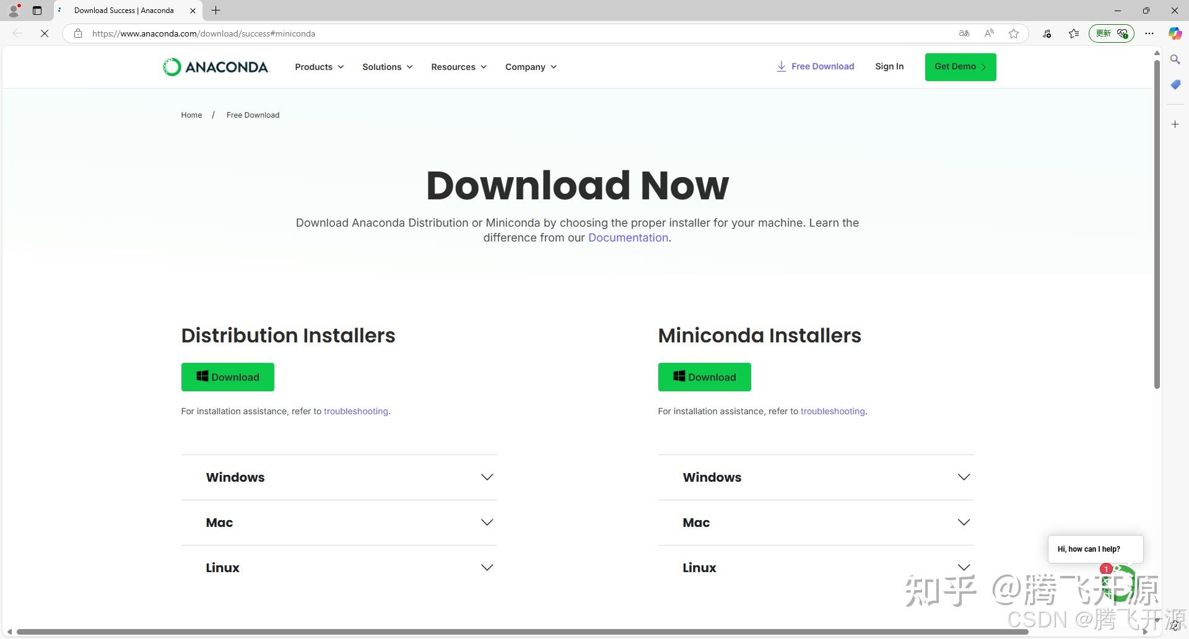Click the translate page icon
The image size is (1189, 639).
pos(964,33)
